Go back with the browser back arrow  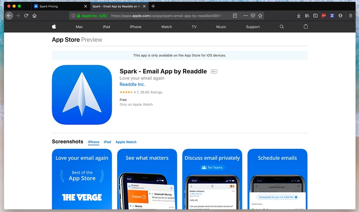[x=9, y=16]
